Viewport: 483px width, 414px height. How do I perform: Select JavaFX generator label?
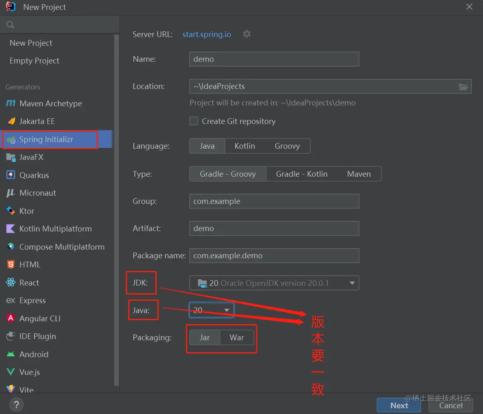click(31, 157)
